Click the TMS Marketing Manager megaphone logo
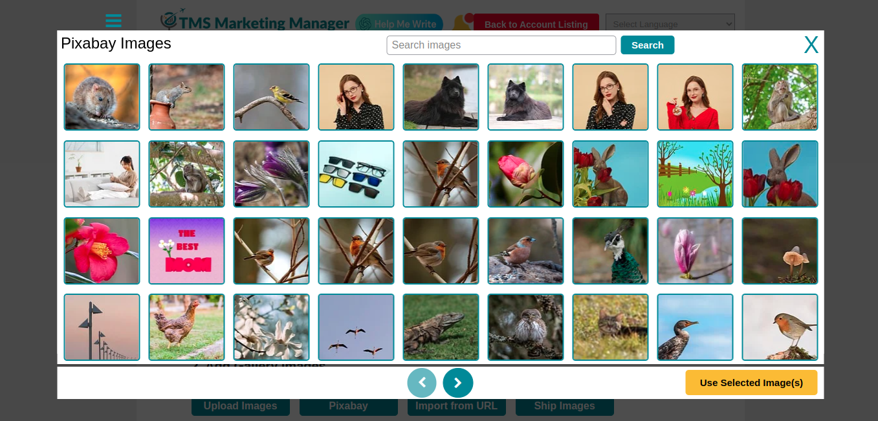The image size is (878, 421). (x=169, y=21)
